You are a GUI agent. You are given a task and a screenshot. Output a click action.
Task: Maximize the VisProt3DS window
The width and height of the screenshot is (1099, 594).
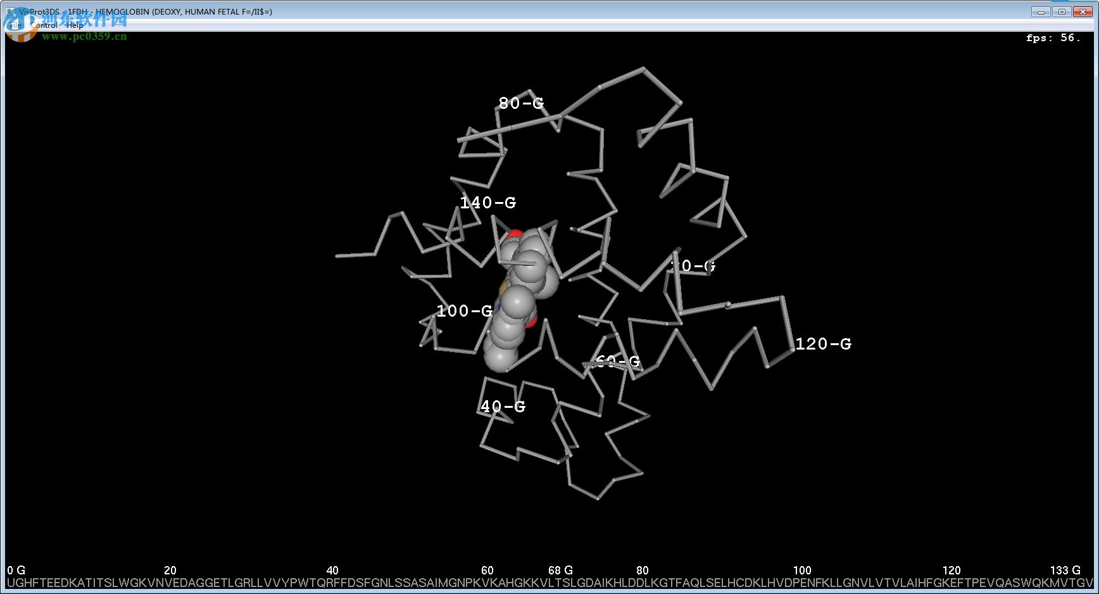pyautogui.click(x=1062, y=11)
